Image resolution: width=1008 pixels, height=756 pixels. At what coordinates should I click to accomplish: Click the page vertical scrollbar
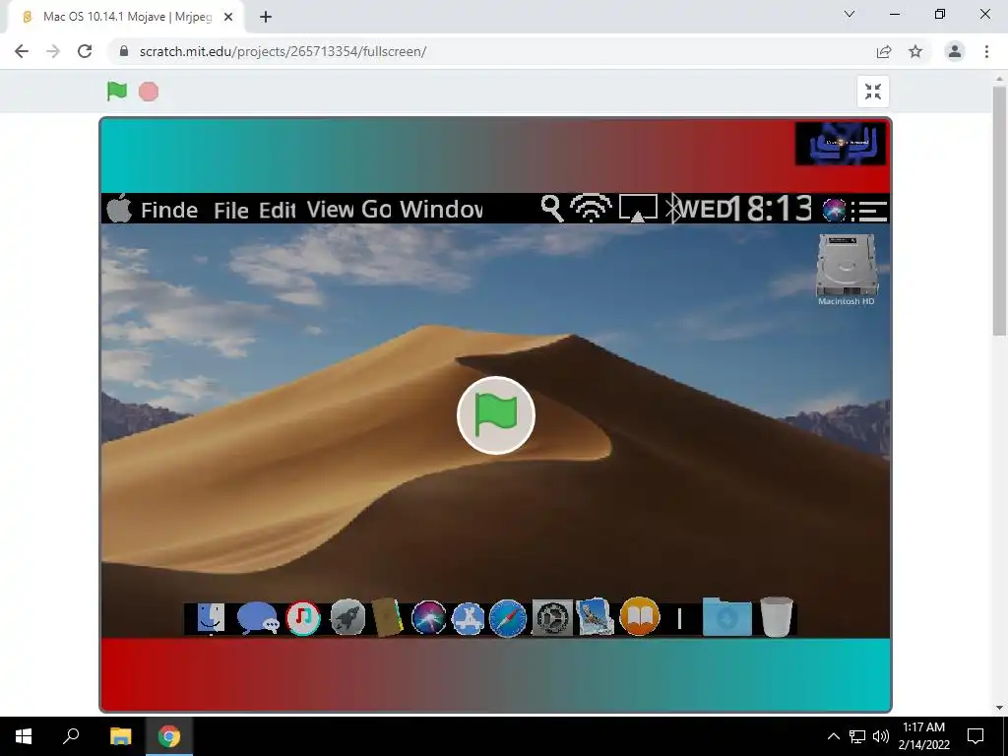click(999, 213)
